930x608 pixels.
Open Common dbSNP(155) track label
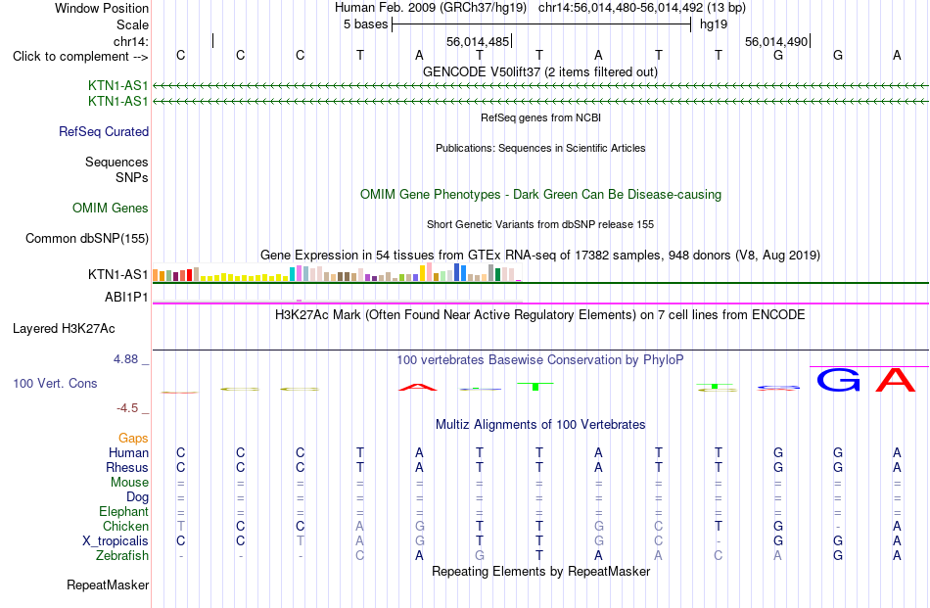[x=86, y=239]
